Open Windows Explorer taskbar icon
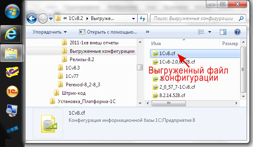This screenshot has height=147, width=253. (x=11, y=53)
